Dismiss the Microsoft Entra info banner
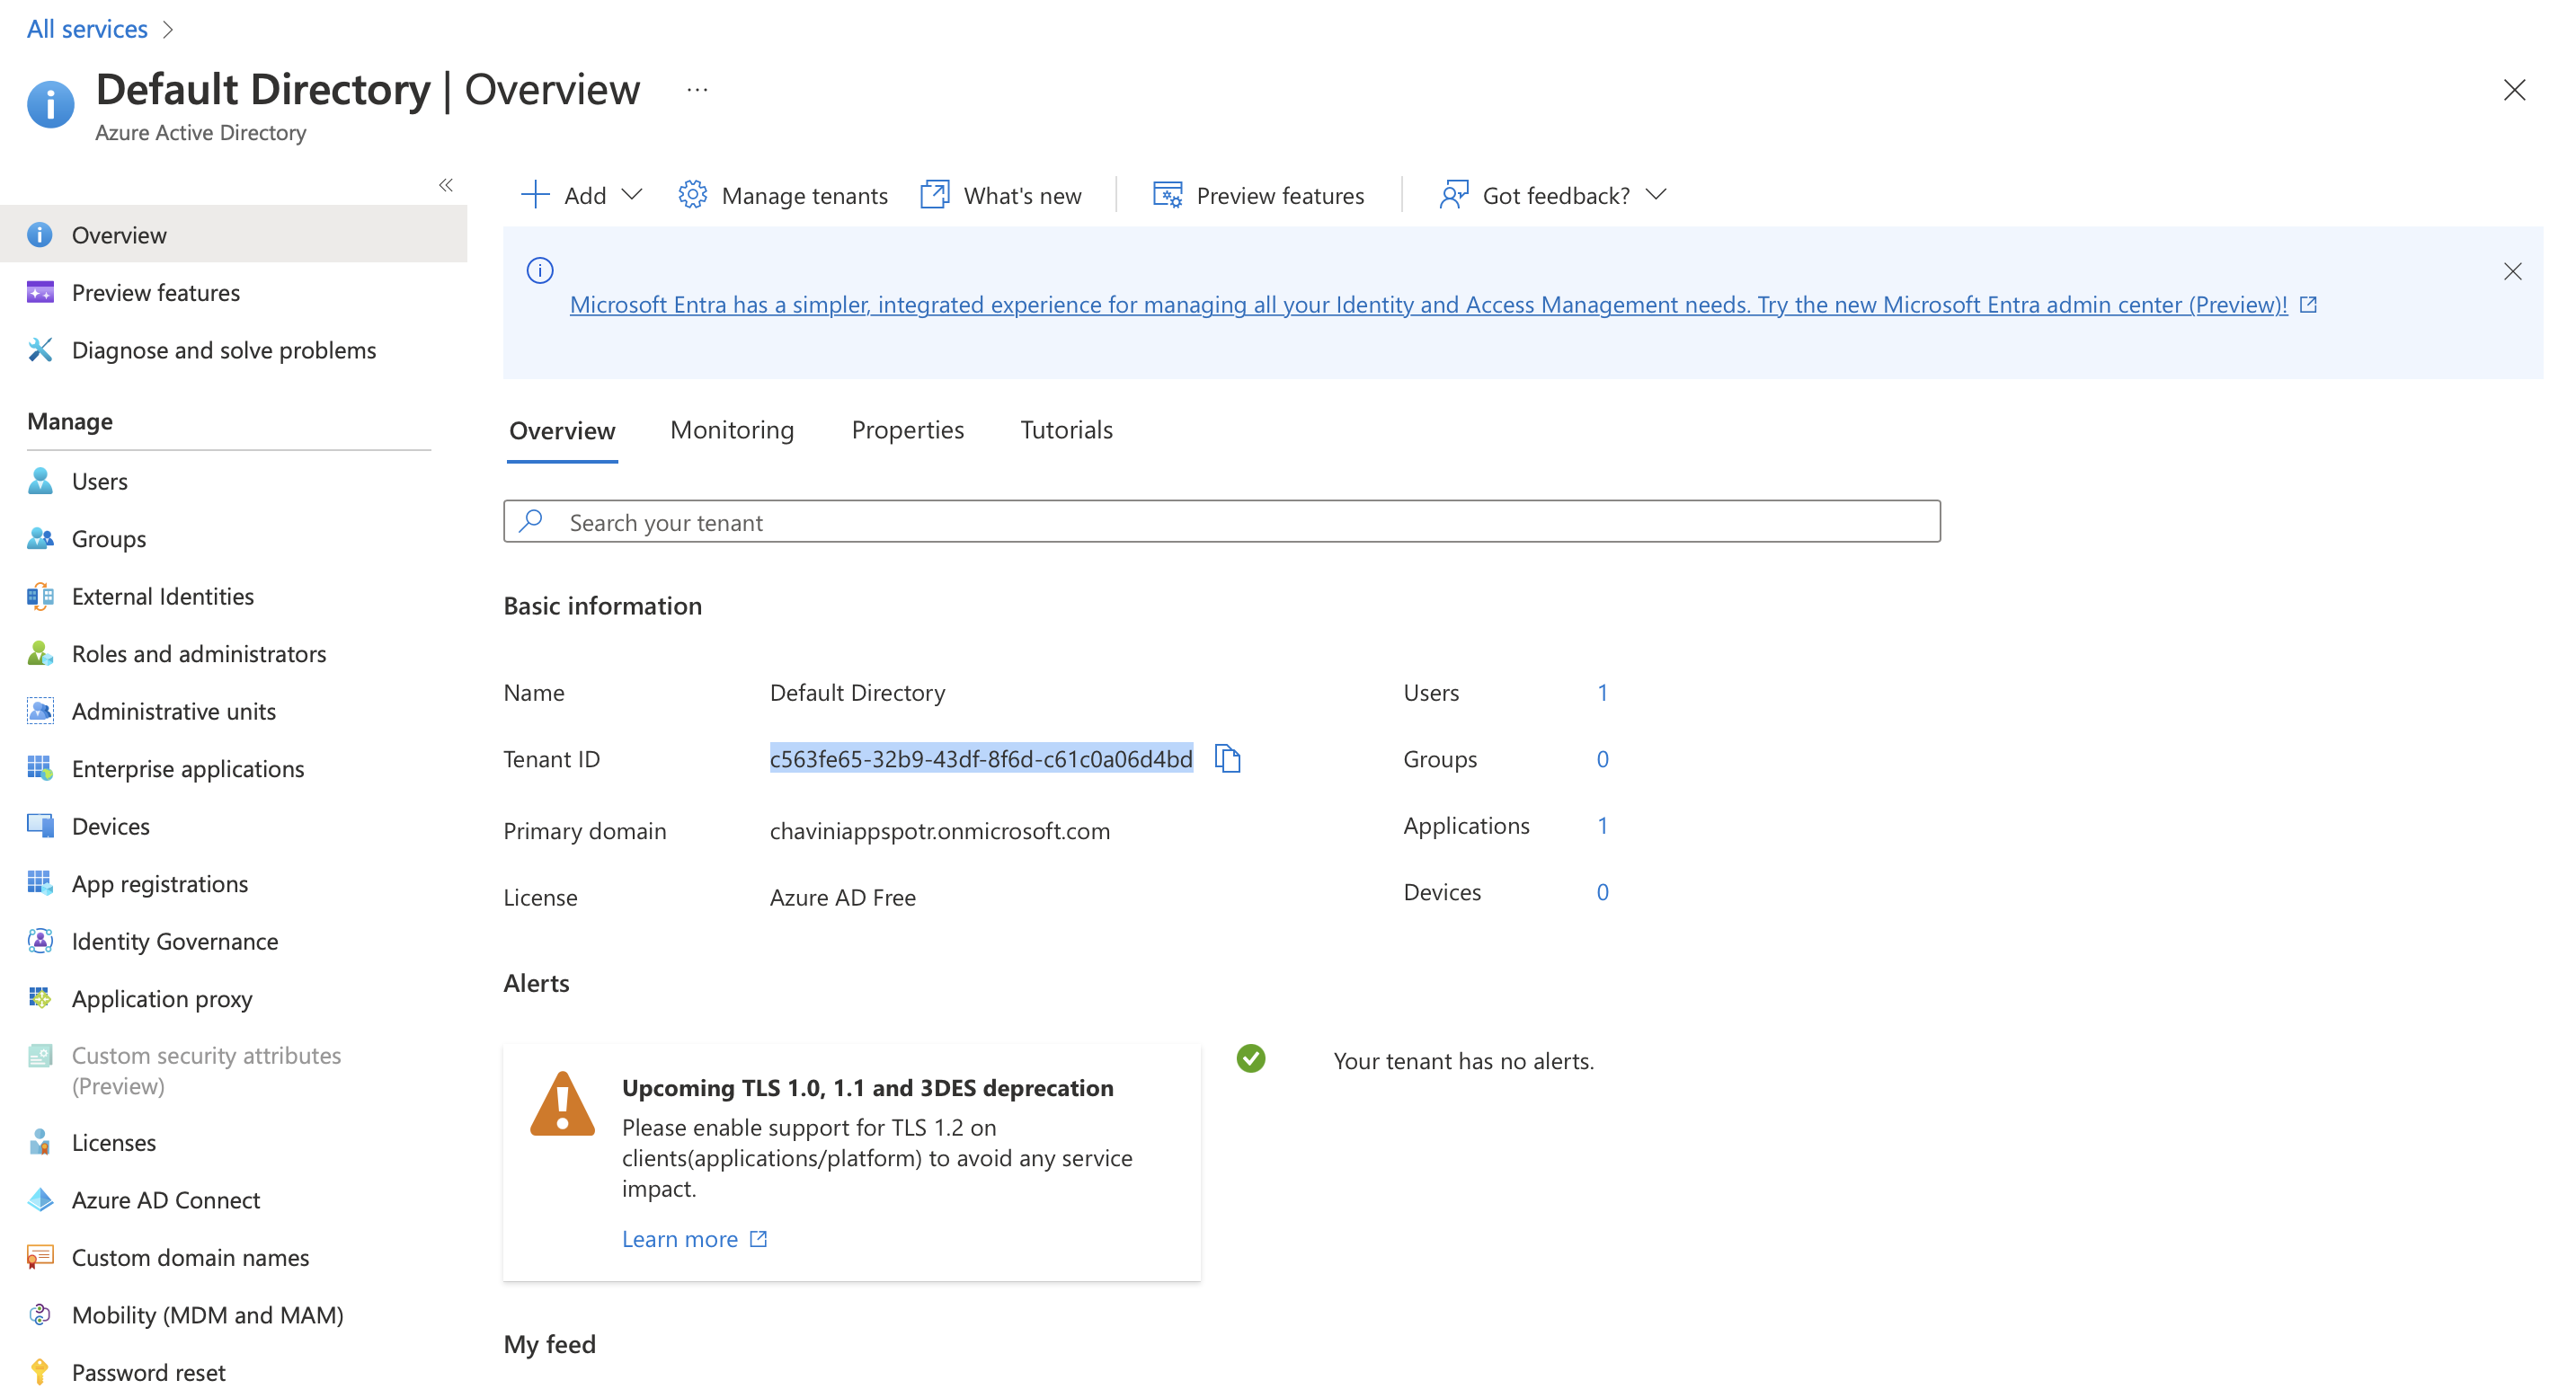 pos(2512,272)
